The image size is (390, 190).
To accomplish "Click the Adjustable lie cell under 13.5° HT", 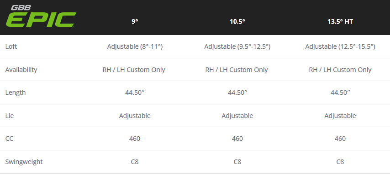I will pyautogui.click(x=340, y=116).
